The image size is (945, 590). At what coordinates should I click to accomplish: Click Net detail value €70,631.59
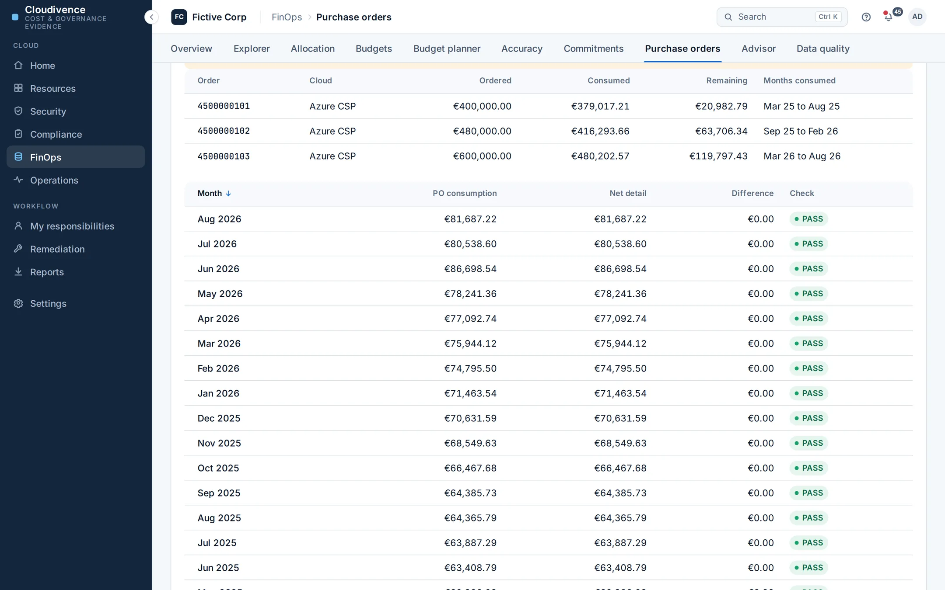click(x=620, y=418)
